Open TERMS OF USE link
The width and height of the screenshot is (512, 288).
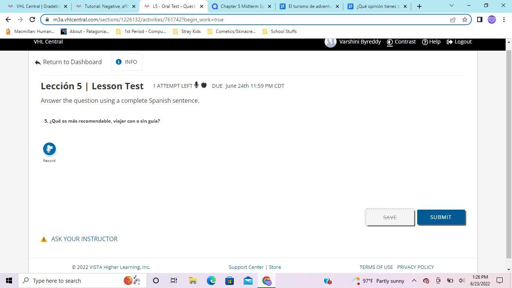376,267
